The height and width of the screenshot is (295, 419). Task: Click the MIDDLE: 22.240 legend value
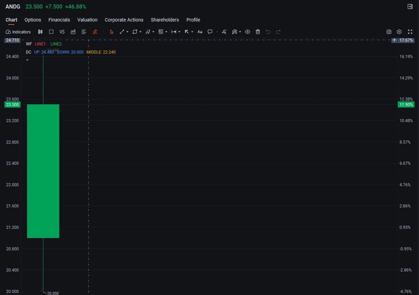101,52
